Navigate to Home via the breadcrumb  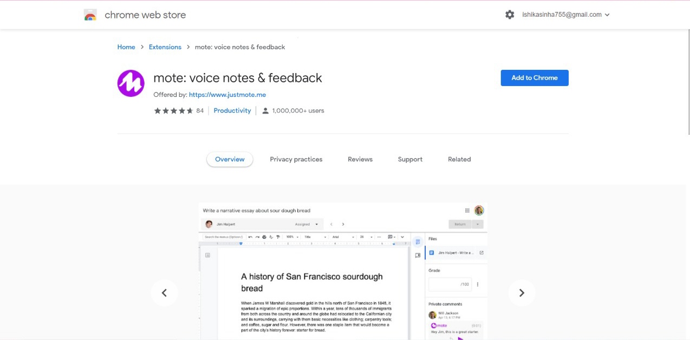[x=126, y=47]
